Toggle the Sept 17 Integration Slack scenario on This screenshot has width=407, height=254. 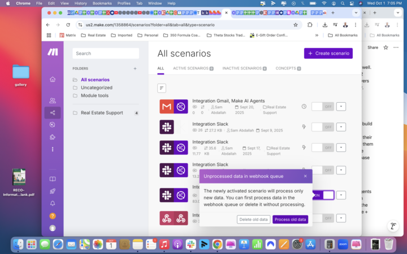coord(323,147)
